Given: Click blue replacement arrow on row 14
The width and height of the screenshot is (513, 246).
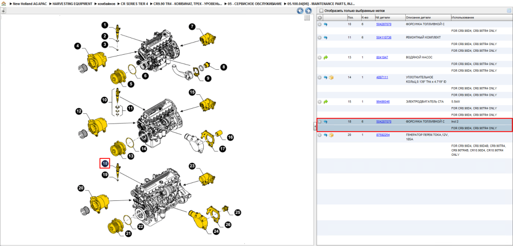Looking at the screenshot, I should click(326, 77).
